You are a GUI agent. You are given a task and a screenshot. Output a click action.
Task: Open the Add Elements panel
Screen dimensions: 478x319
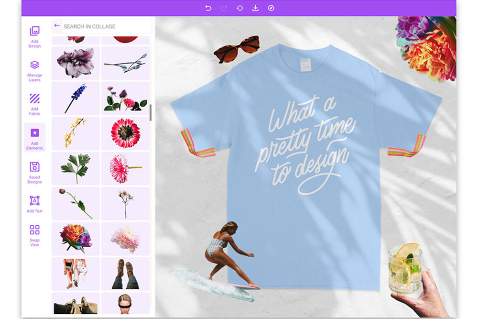point(34,138)
